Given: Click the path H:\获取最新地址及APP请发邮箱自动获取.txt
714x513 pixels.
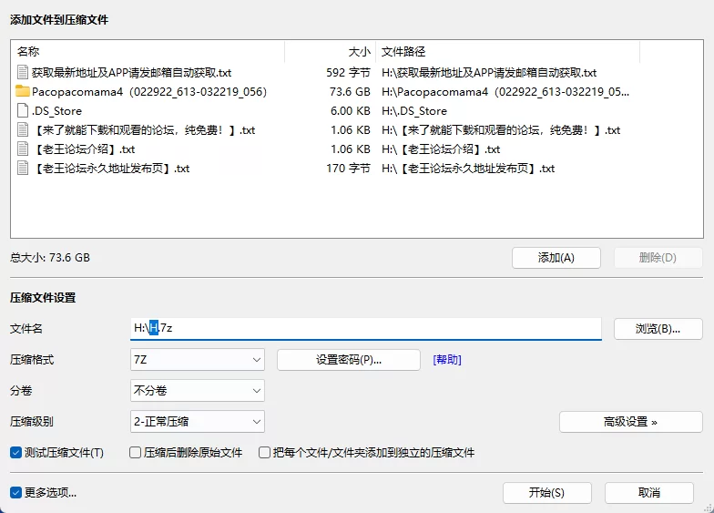Looking at the screenshot, I should point(489,73).
